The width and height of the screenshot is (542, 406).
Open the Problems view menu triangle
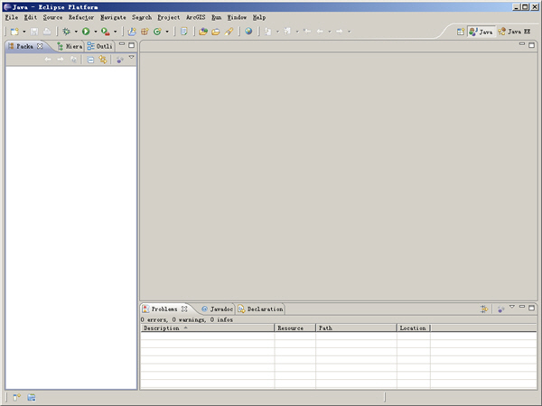(x=511, y=308)
